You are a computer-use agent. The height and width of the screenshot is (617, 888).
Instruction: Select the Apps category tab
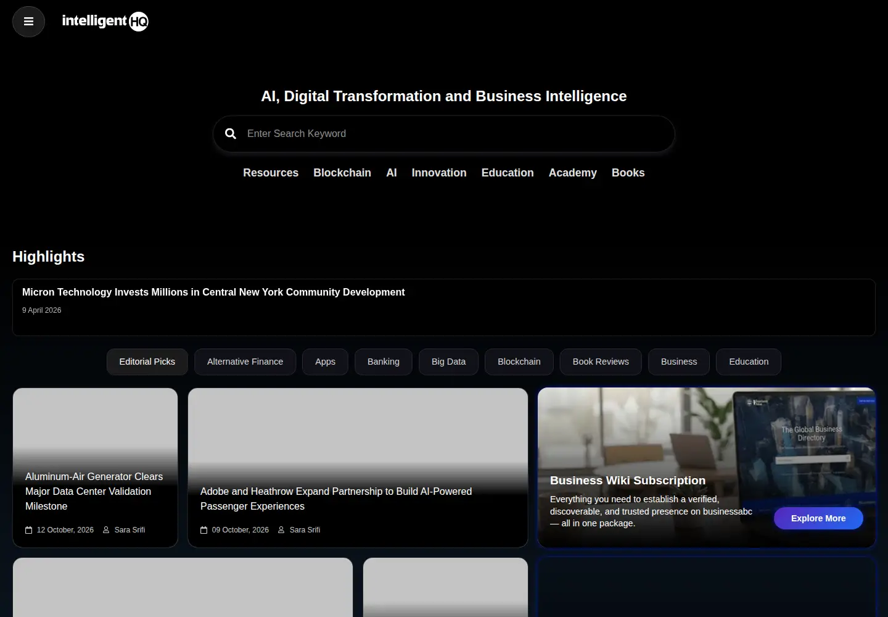(x=325, y=362)
